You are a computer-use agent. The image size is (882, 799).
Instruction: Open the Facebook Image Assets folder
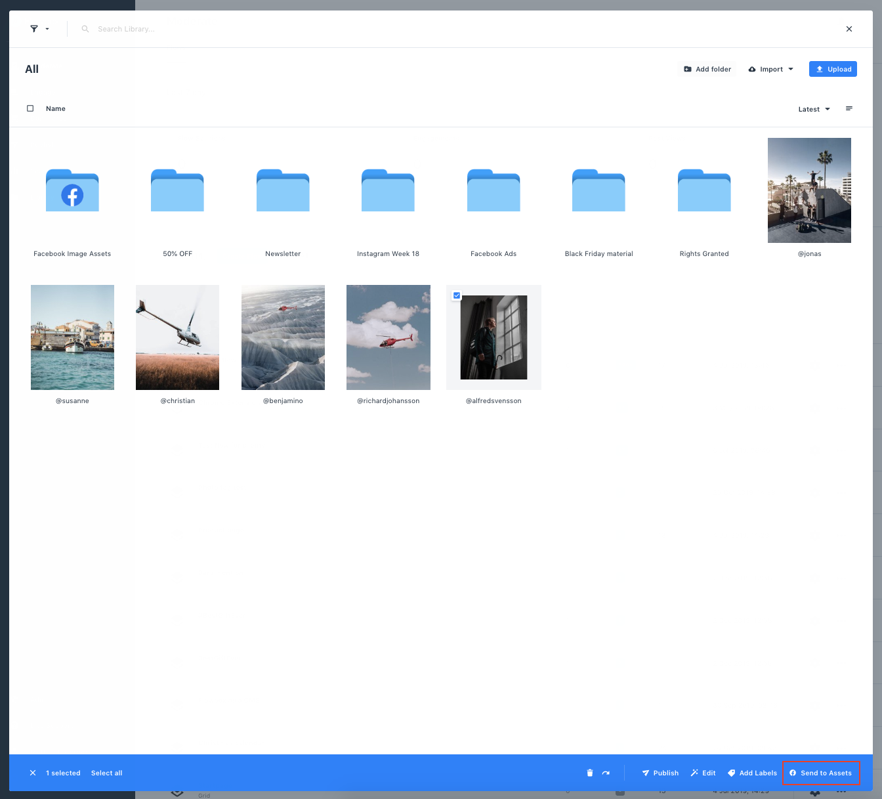(x=72, y=191)
